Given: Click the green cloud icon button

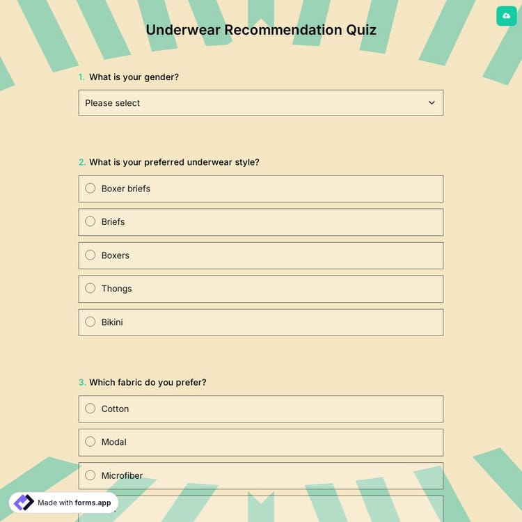Looking at the screenshot, I should click(x=506, y=15).
